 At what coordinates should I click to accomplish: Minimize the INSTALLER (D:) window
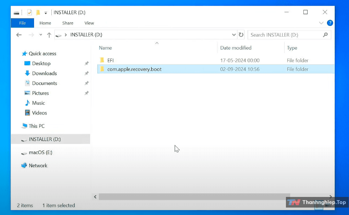tap(286, 12)
